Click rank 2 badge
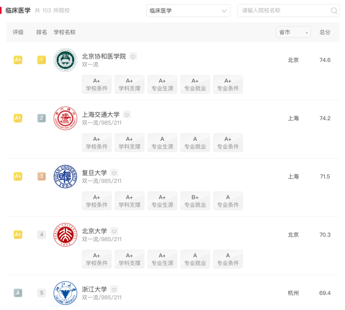The height and width of the screenshot is (310, 345). [x=42, y=118]
